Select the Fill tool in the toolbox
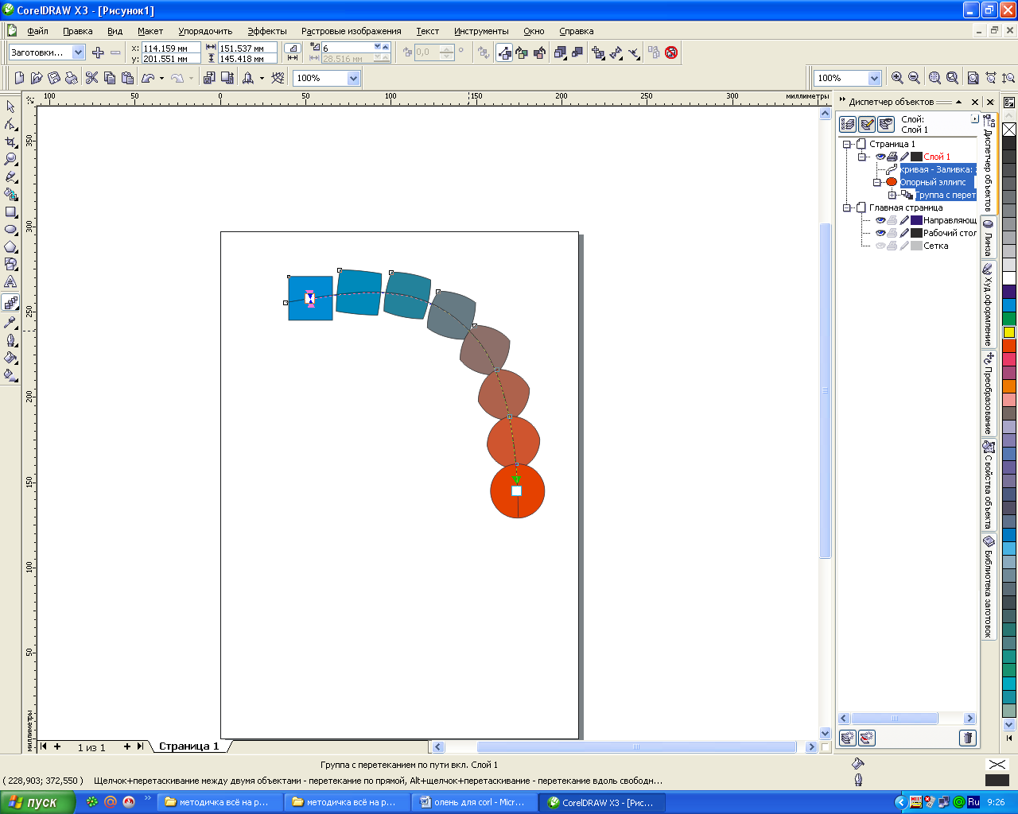 tap(10, 358)
